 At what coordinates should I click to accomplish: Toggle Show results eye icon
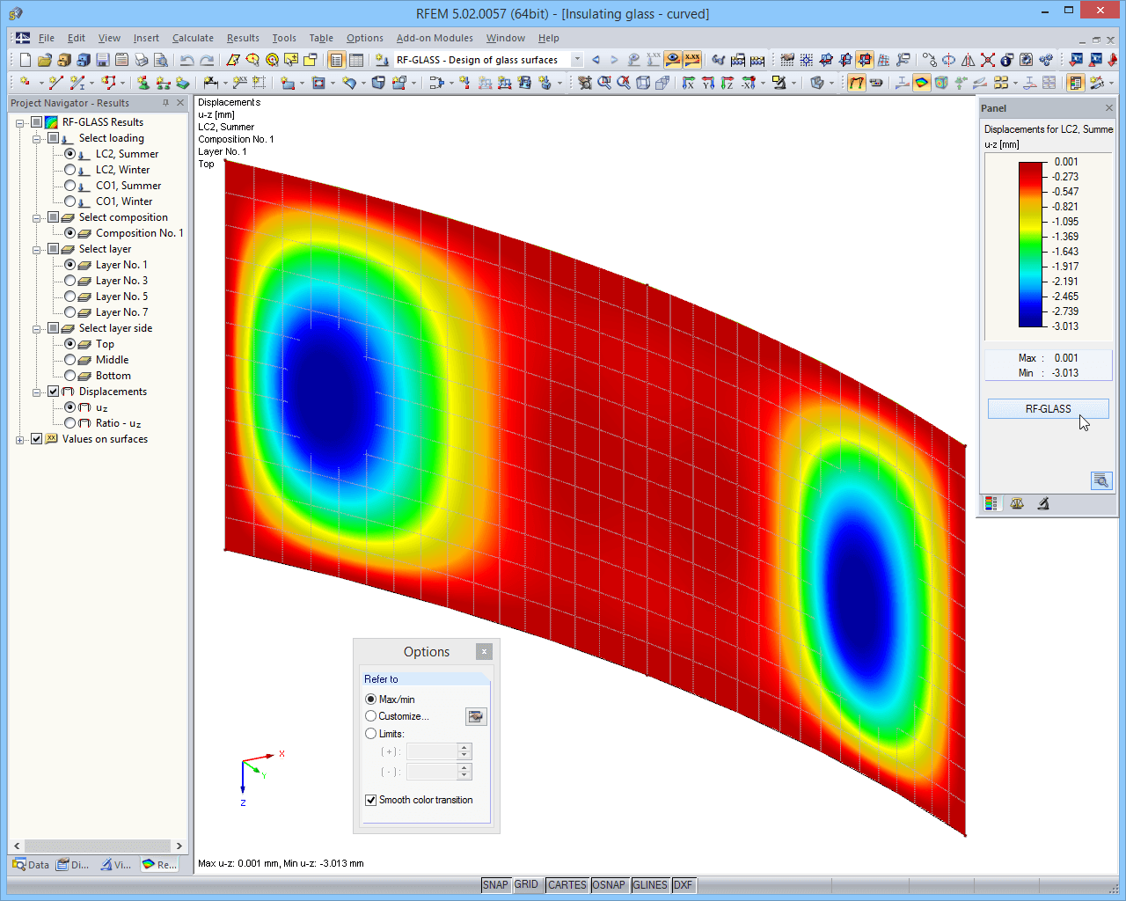673,60
